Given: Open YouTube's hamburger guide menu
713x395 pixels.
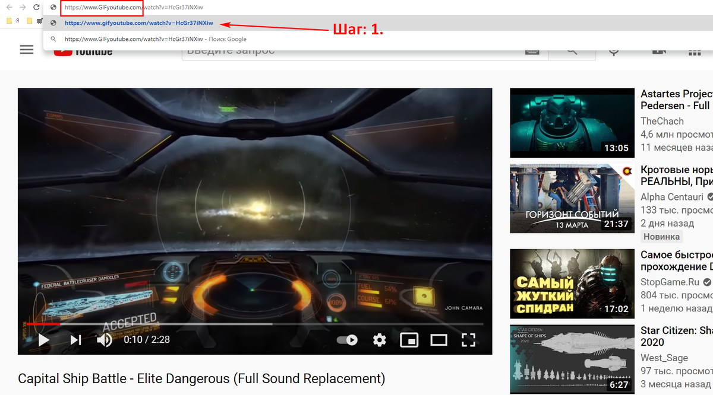Looking at the screenshot, I should tap(27, 50).
